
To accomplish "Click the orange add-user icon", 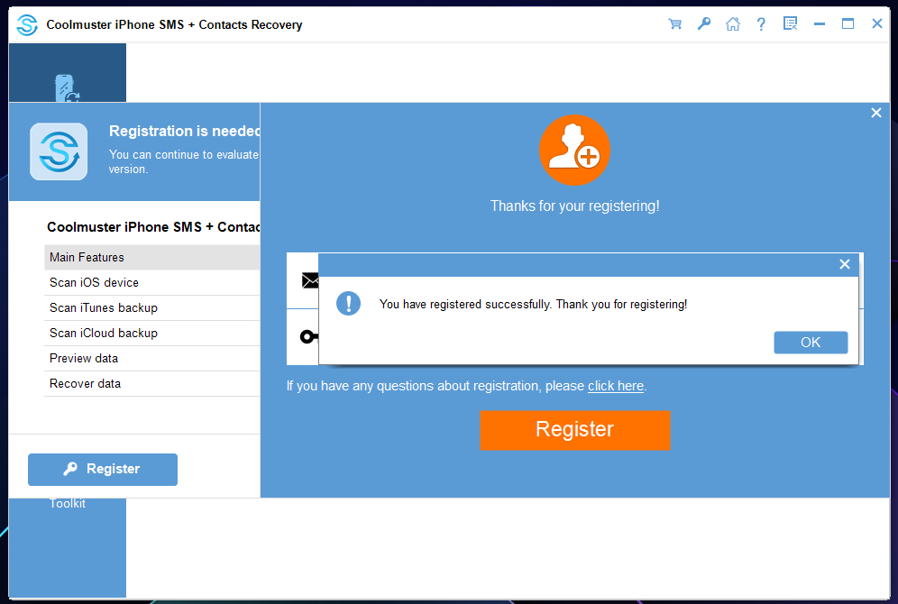I will click(x=574, y=151).
